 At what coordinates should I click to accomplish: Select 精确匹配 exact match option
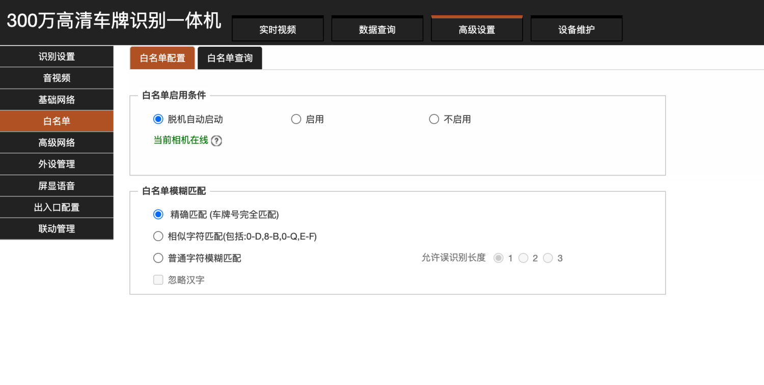coord(158,214)
